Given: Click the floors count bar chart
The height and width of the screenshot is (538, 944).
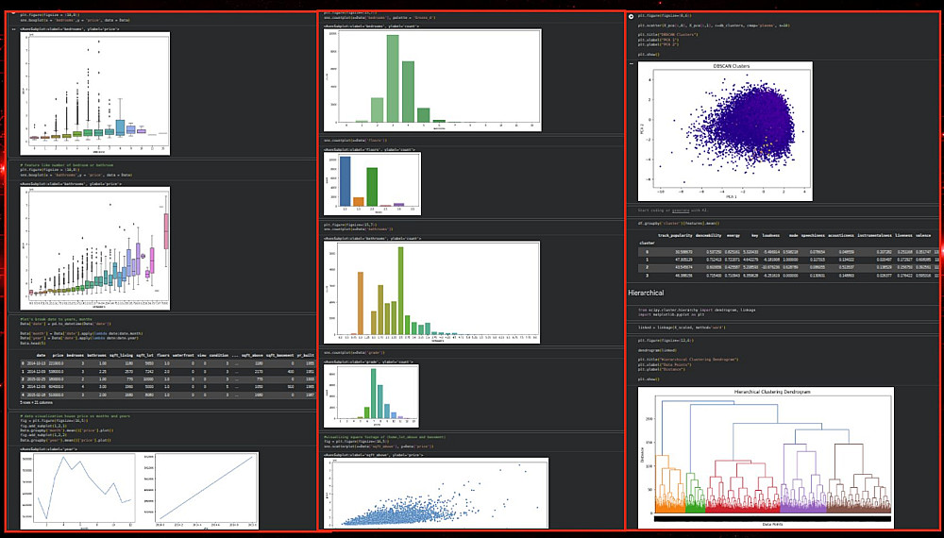Looking at the screenshot, I should (372, 183).
